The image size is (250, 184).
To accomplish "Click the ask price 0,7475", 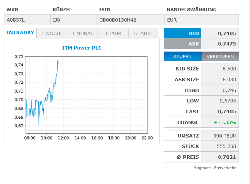I will 227,44.
